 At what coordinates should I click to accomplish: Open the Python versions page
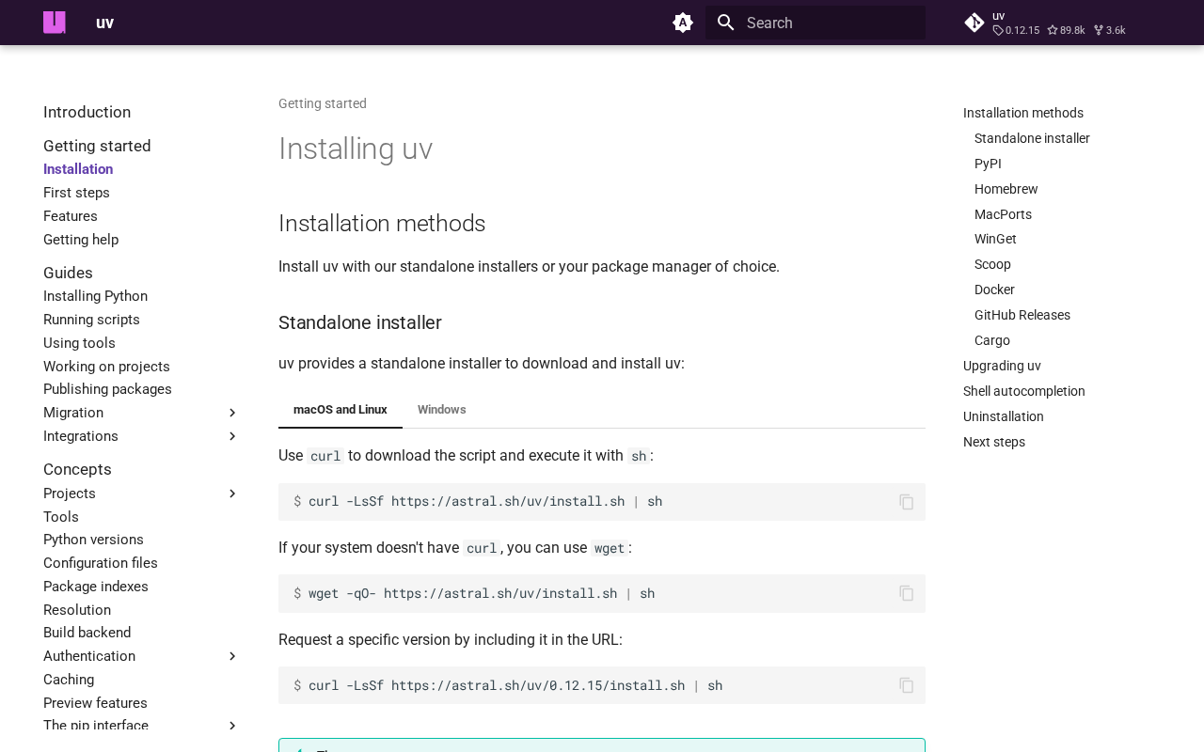93,540
